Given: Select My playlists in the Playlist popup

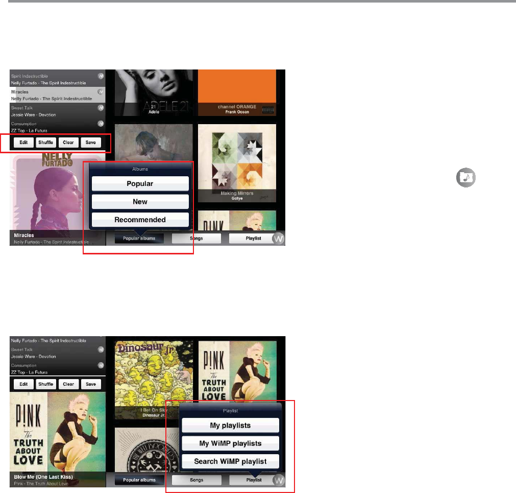Looking at the screenshot, I should pyautogui.click(x=230, y=425).
